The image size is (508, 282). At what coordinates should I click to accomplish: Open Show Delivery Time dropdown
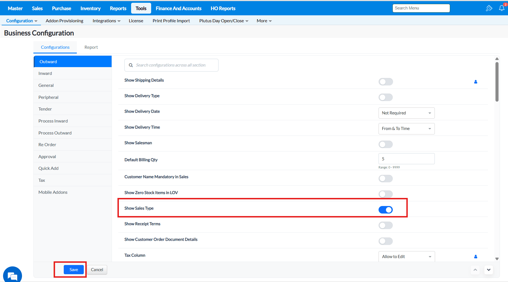[406, 129]
